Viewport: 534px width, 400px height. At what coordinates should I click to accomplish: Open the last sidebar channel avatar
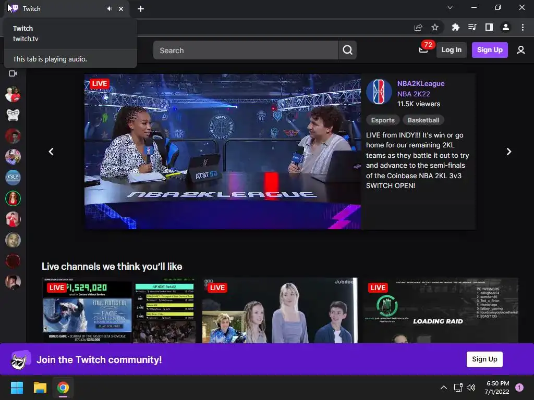coord(13,282)
